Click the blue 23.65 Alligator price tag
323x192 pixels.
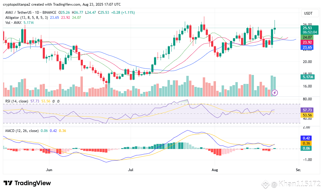click(307, 47)
